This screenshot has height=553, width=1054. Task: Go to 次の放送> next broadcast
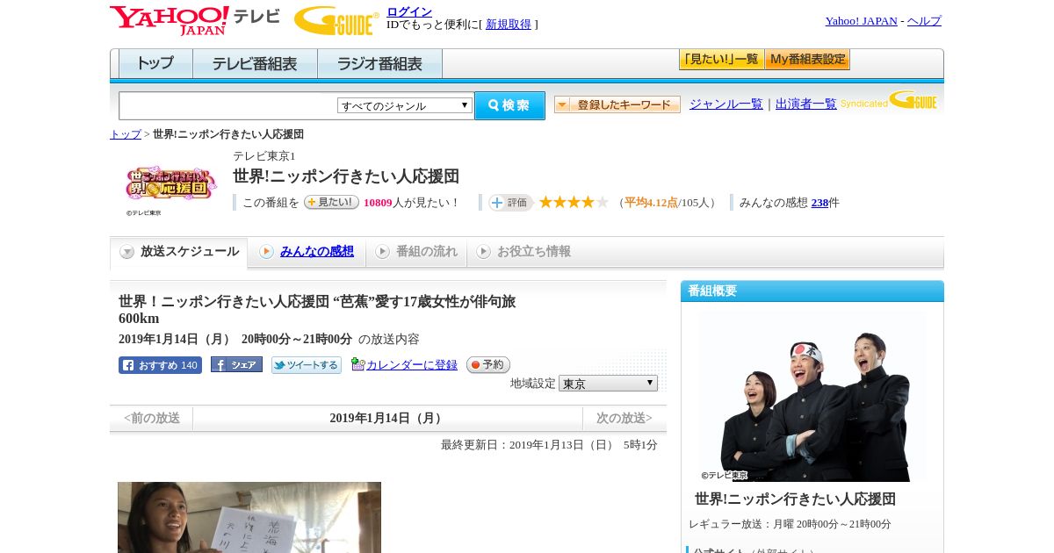pyautogui.click(x=624, y=418)
